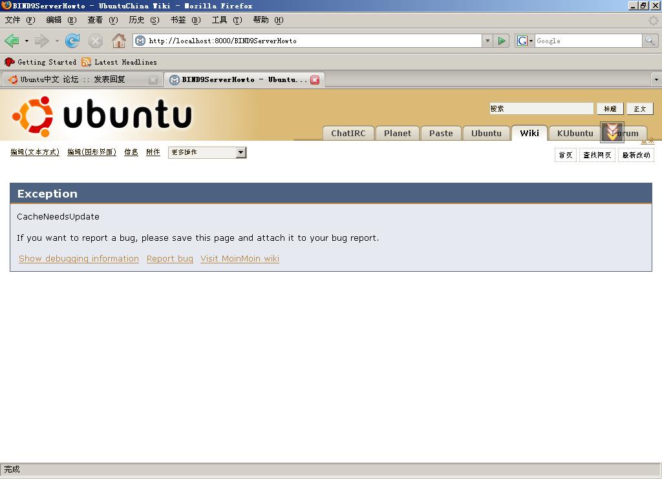Click the 最新改动 button
The height and width of the screenshot is (479, 662).
[636, 155]
